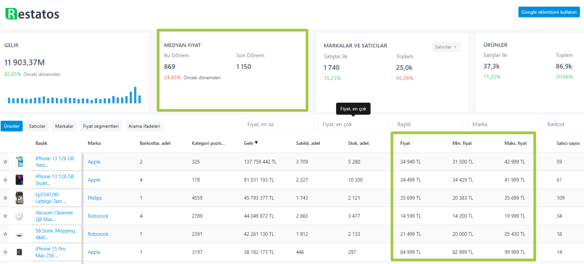
Task: Switch to the Satıcılar tab
Action: tap(37, 126)
